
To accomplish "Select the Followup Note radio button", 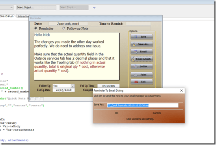I will [63, 28].
